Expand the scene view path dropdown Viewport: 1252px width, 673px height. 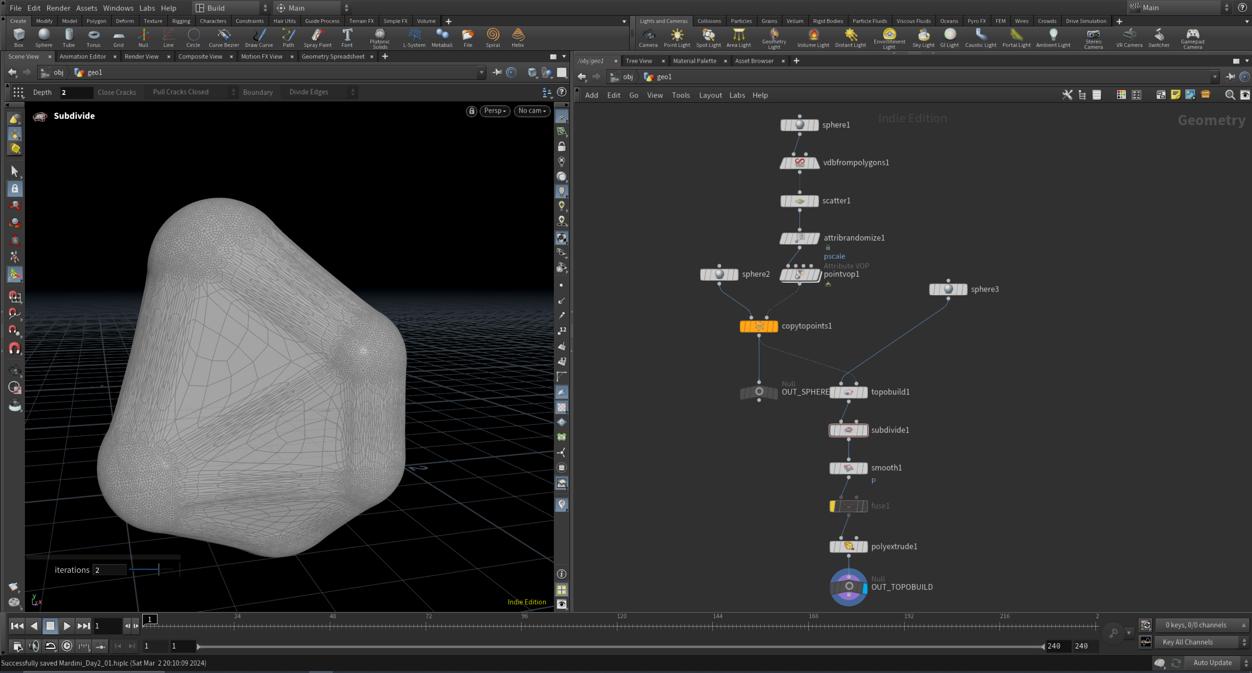click(x=481, y=72)
